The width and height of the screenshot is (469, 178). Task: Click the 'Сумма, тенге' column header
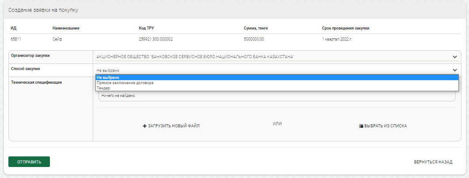coord(256,28)
